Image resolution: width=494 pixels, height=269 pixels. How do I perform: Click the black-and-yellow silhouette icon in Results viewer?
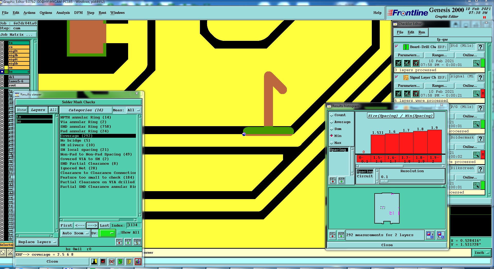[94, 262]
